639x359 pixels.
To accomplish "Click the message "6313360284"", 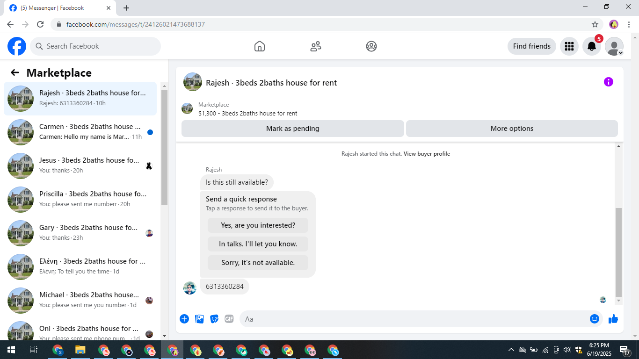I will click(225, 287).
